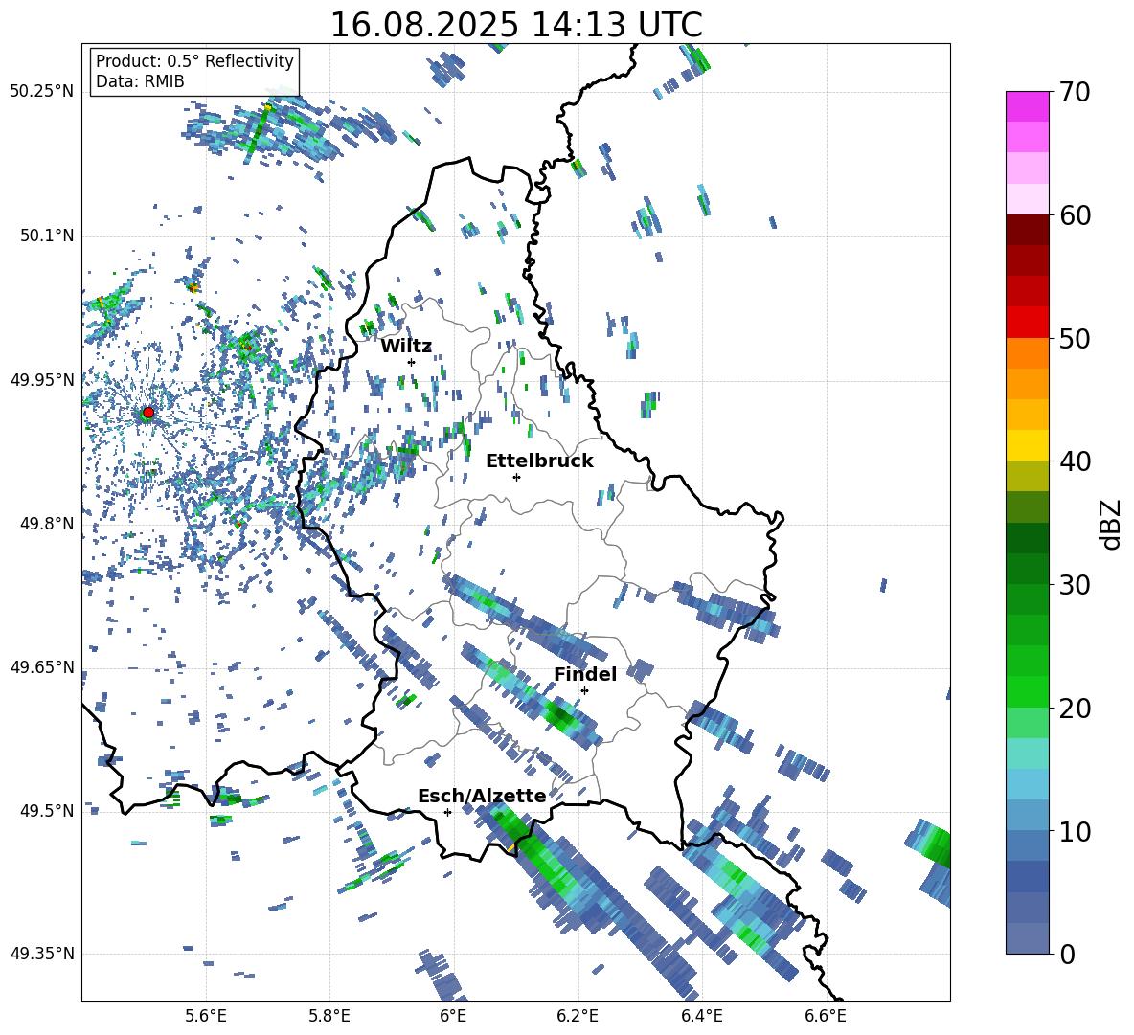The width and height of the screenshot is (1134, 1035).
Task: Click the 0 tick label on colorbar
Action: [x=1067, y=954]
